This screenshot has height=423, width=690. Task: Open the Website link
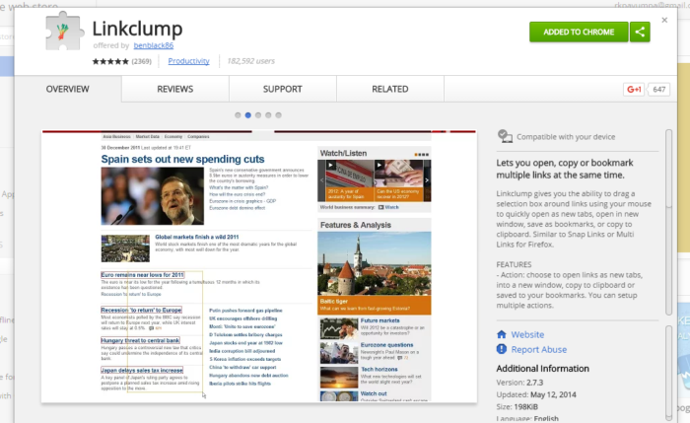tap(527, 334)
